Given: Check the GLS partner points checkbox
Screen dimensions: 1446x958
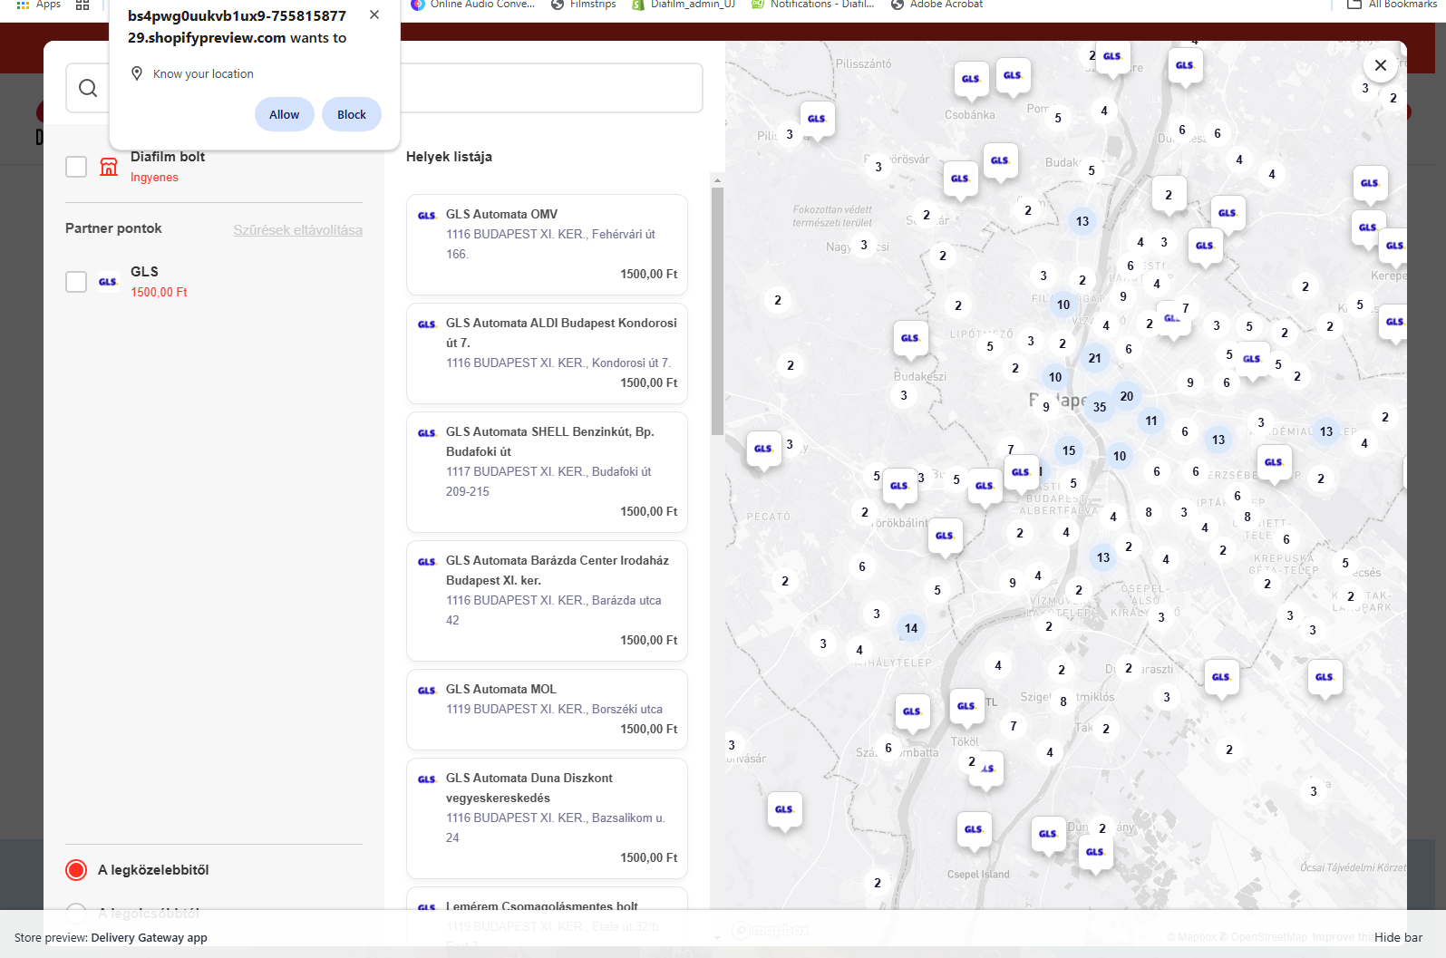Looking at the screenshot, I should point(76,282).
